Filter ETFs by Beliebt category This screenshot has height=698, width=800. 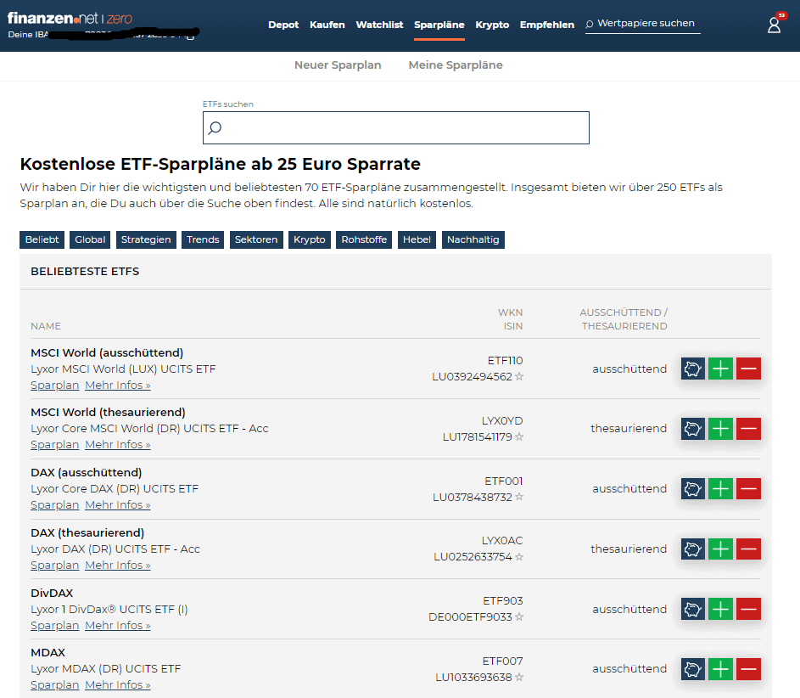pyautogui.click(x=42, y=239)
